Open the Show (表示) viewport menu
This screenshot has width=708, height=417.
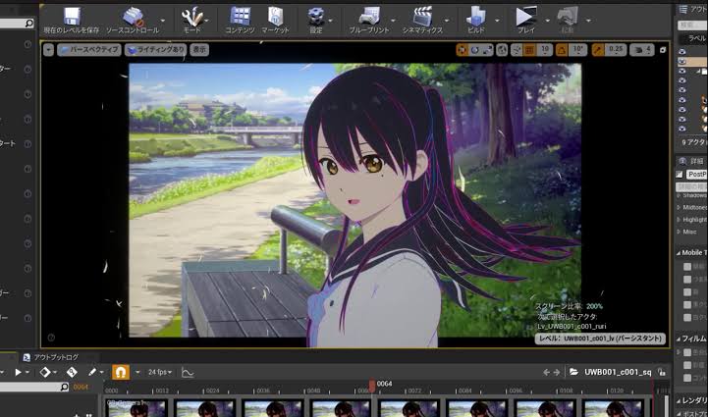(x=199, y=50)
